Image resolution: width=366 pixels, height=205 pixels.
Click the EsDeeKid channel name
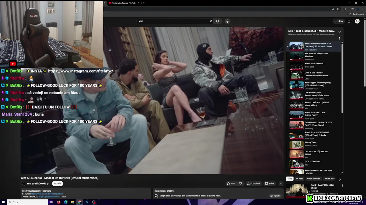pos(41,184)
